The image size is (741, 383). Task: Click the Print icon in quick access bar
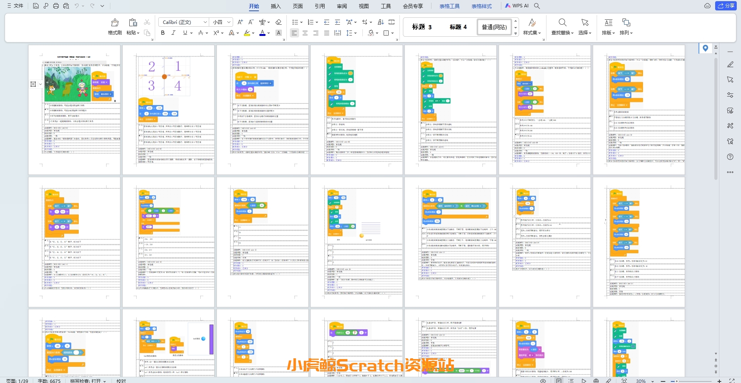tap(56, 6)
